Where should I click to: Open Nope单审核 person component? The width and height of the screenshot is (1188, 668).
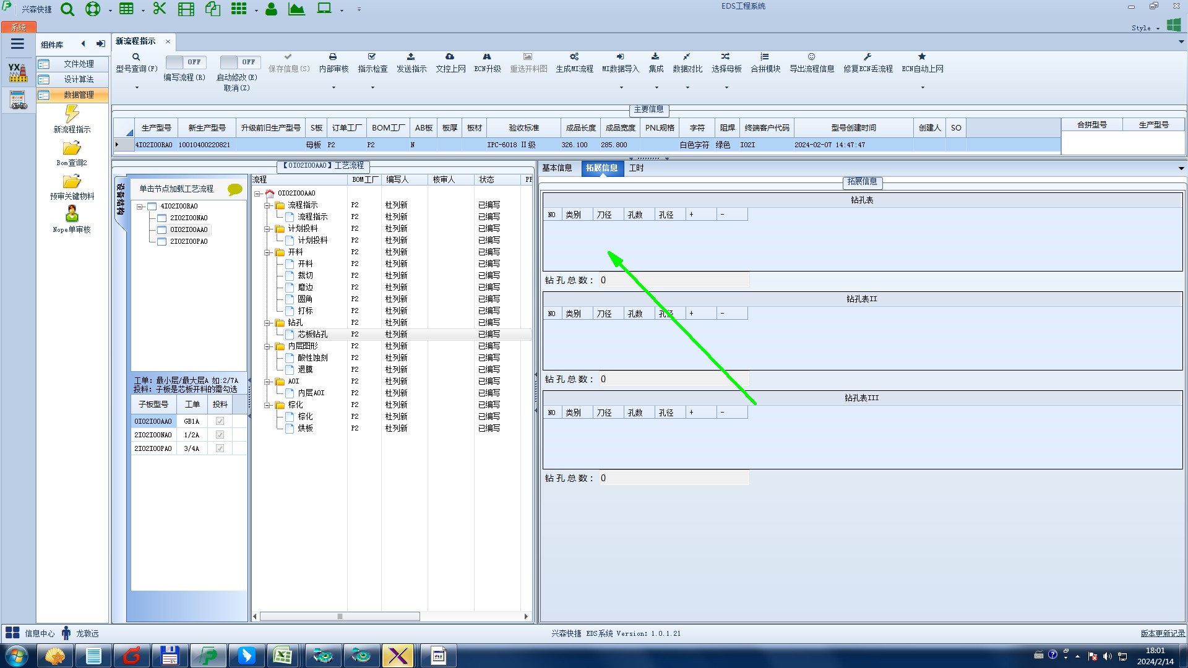point(72,220)
